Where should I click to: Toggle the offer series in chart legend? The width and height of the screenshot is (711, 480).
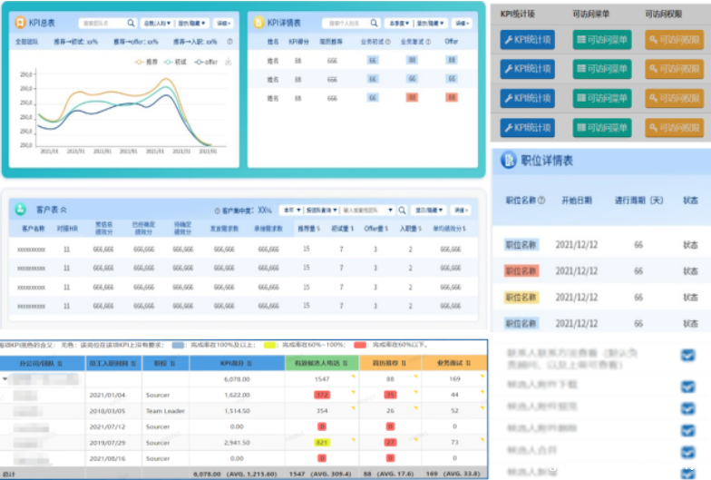(x=204, y=62)
